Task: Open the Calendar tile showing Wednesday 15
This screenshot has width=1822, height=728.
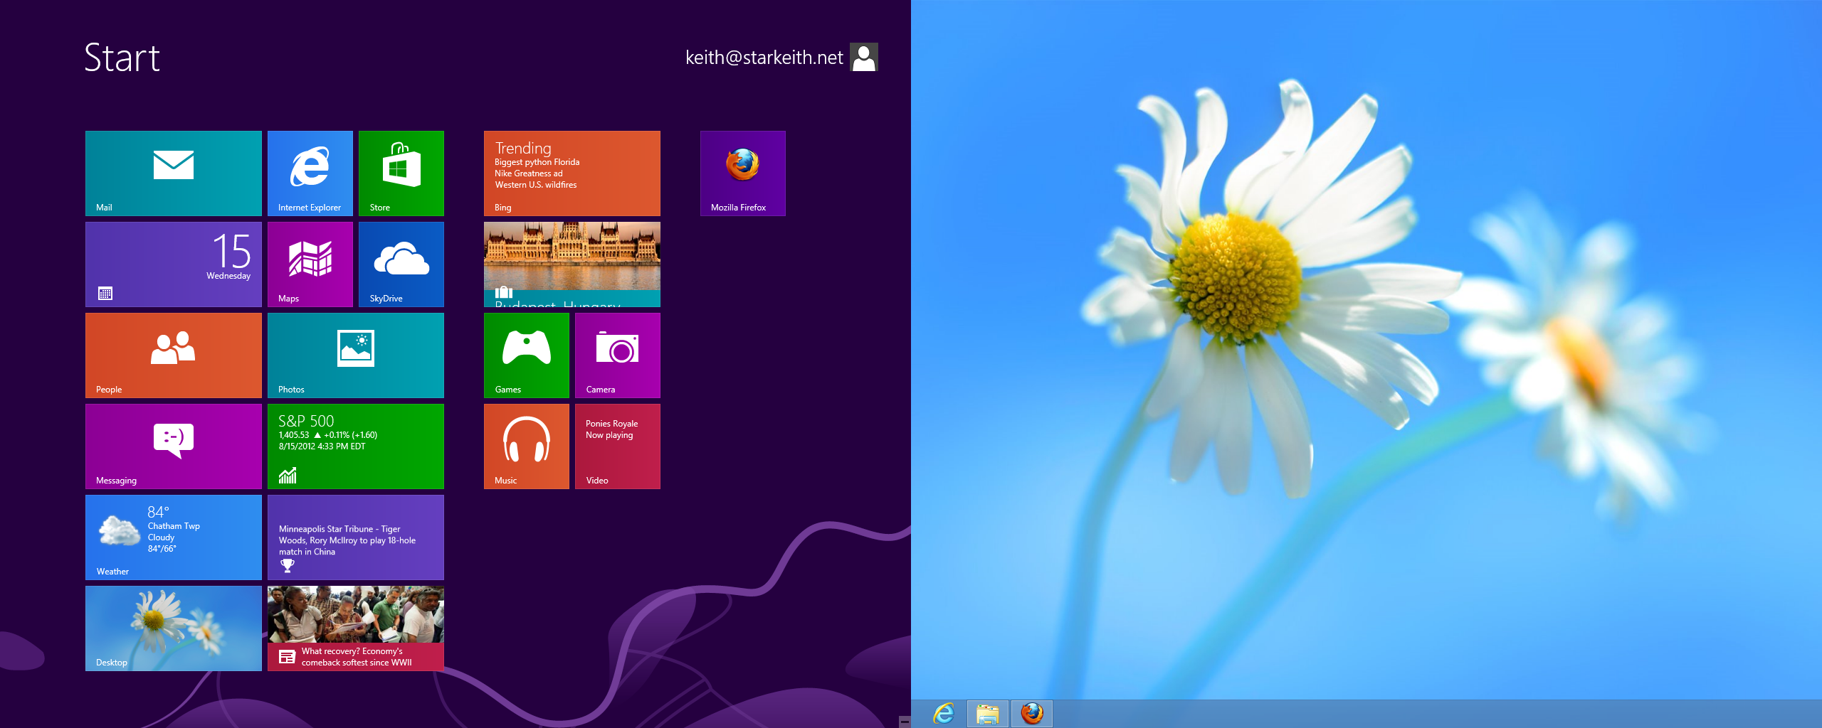Action: pos(173,264)
